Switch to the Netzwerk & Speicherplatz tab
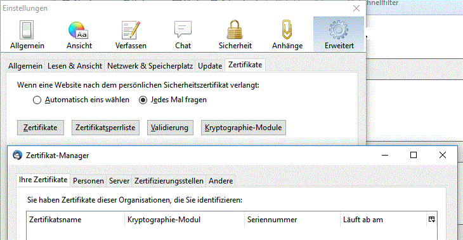 (150, 66)
